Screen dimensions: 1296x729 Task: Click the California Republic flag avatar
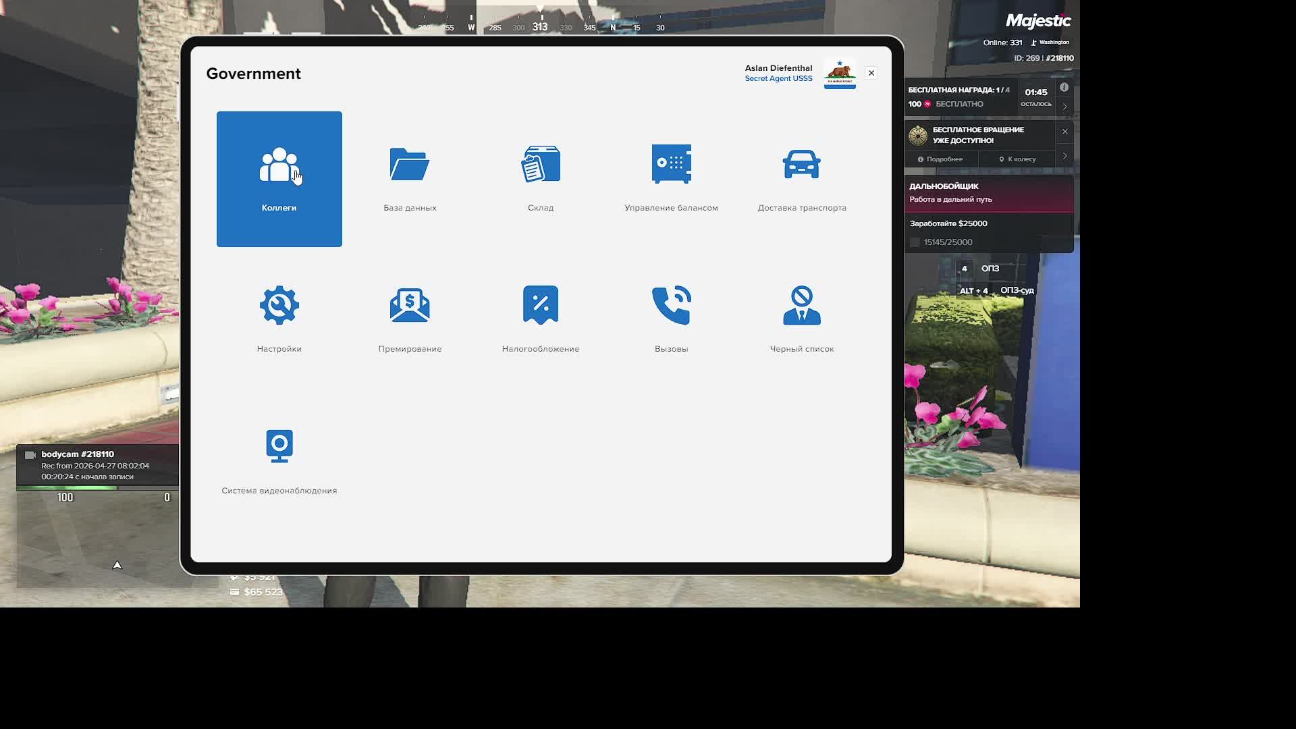tap(839, 74)
